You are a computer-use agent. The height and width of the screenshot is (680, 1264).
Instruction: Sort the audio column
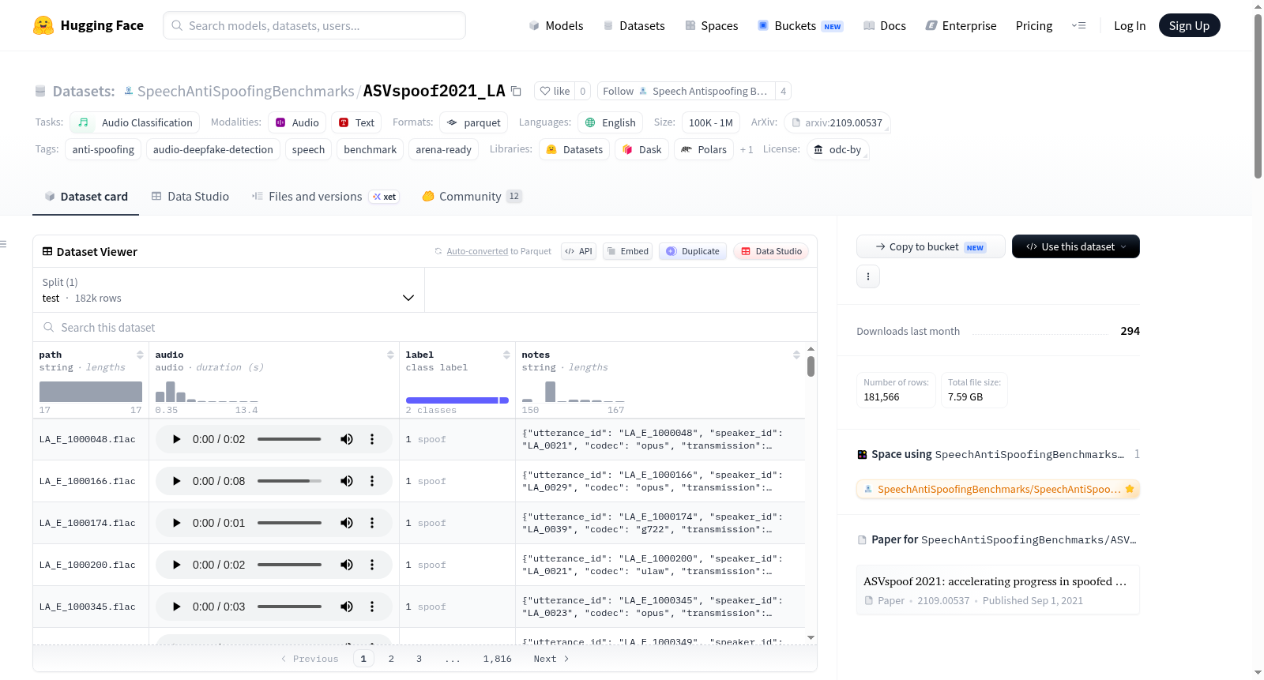pos(390,355)
